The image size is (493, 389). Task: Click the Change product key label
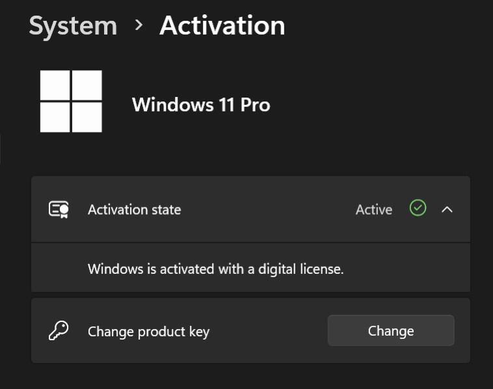point(148,331)
